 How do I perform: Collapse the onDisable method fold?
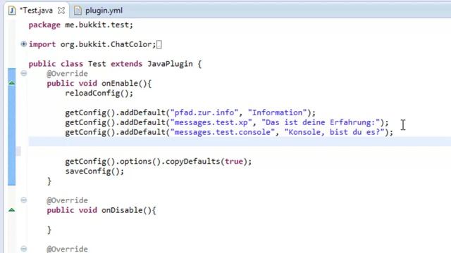tap(23, 200)
